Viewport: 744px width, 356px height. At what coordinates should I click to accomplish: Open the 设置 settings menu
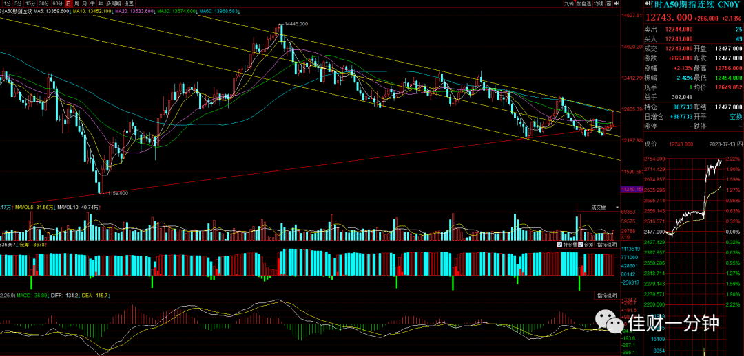click(x=129, y=3)
